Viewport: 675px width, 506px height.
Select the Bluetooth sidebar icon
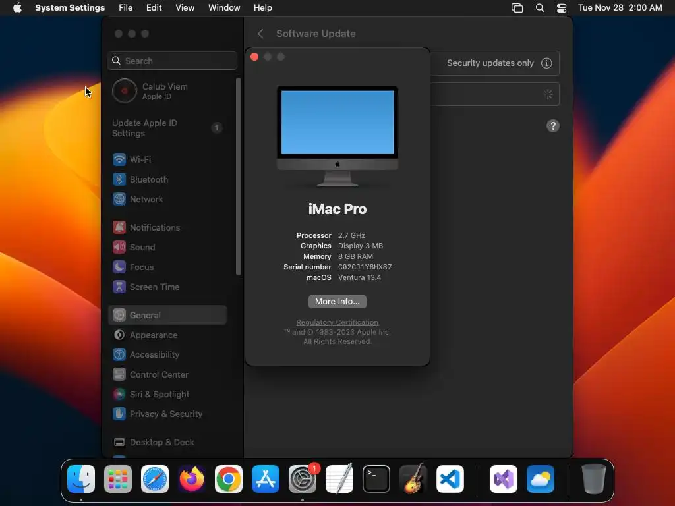tap(119, 179)
